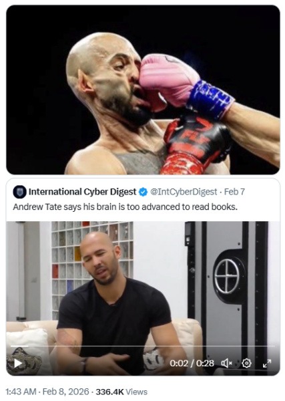The image size is (285, 401).
Task: Click the blue verified badge
Action: [x=143, y=192]
